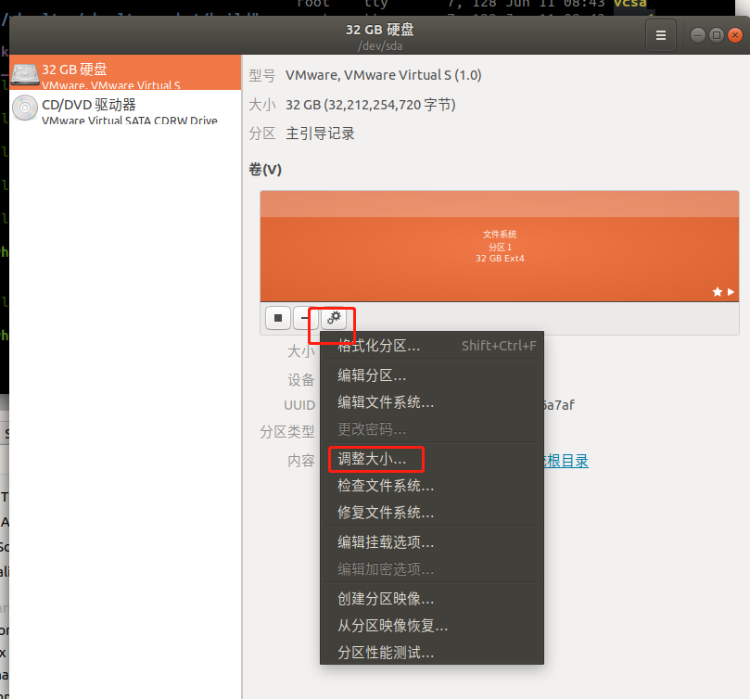Choose Check Filesystem (检查文件系统) entry
The width and height of the screenshot is (750, 699).
[x=431, y=486]
